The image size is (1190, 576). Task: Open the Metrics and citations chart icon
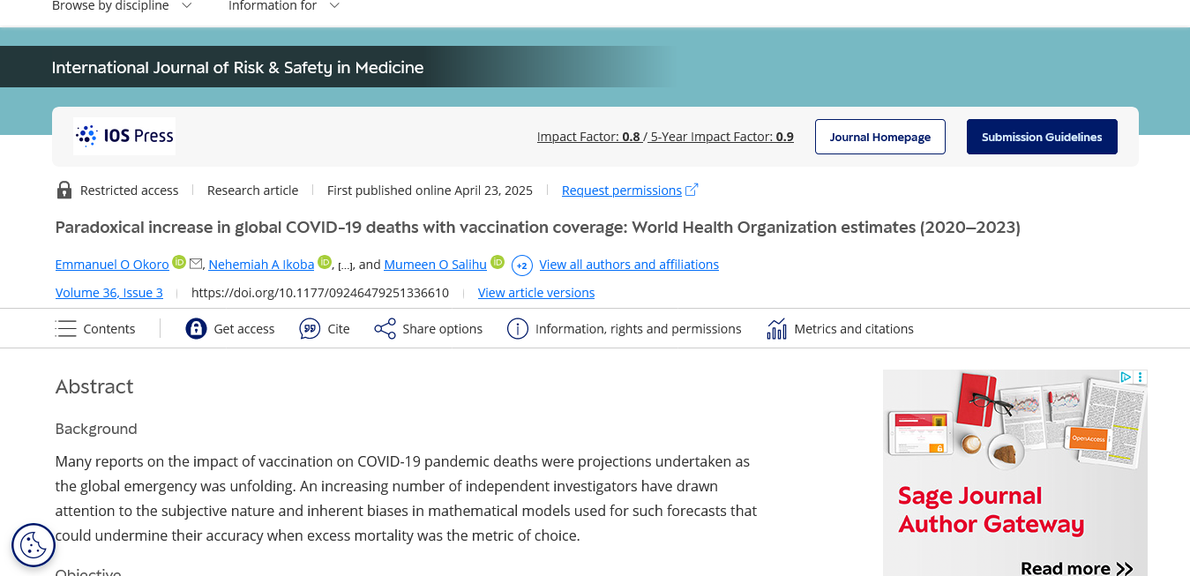[776, 329]
